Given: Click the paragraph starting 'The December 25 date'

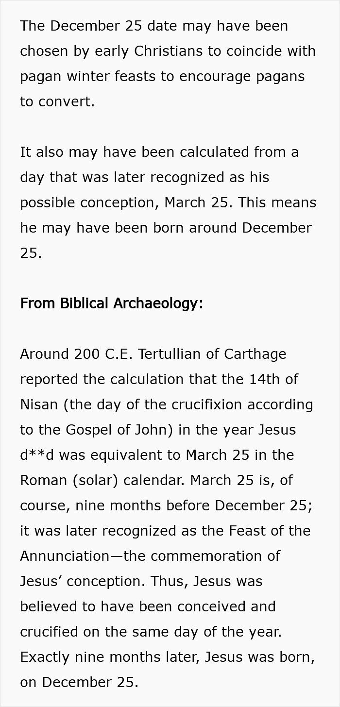Looking at the screenshot, I should [x=168, y=64].
